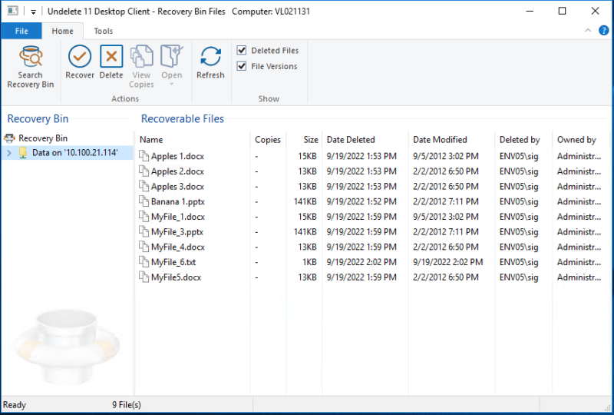The image size is (614, 415).
Task: Open the quick access toolbar dropdown
Action: tap(34, 12)
